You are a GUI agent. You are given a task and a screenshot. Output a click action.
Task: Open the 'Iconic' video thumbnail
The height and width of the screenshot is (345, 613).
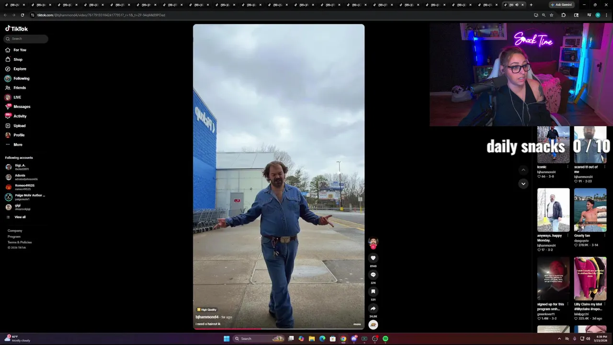(x=553, y=145)
